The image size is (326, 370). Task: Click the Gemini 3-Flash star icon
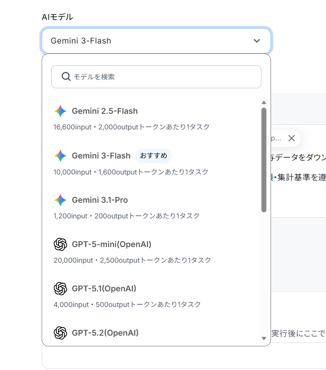pos(60,156)
